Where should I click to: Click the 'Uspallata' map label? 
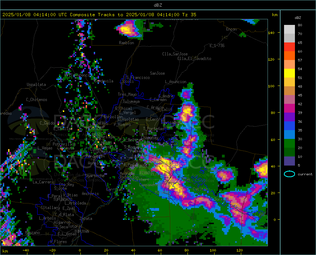(x=36, y=85)
